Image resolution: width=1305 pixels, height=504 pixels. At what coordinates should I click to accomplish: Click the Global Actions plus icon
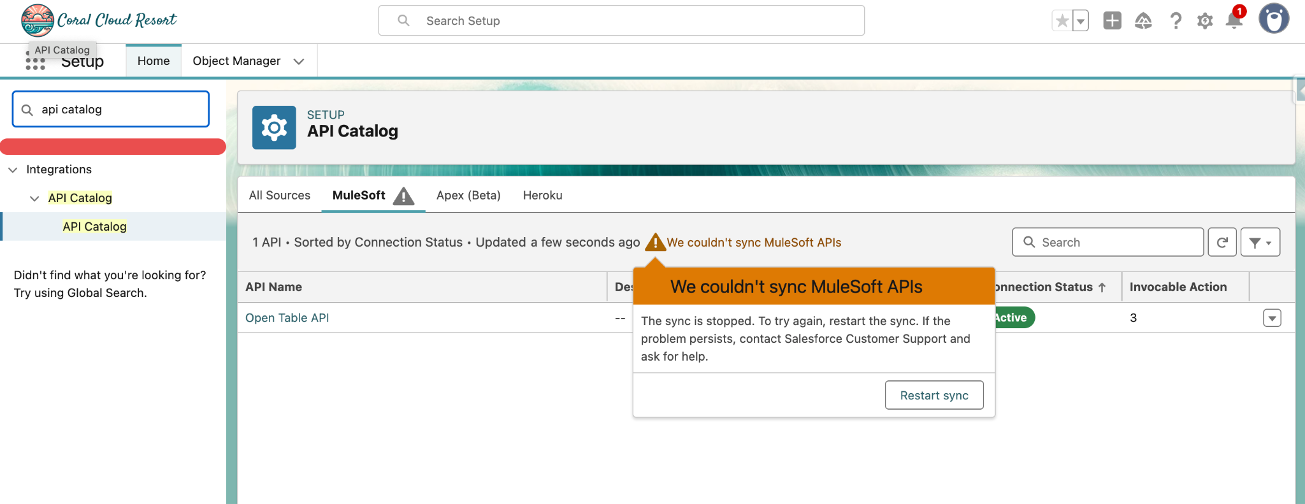point(1112,21)
